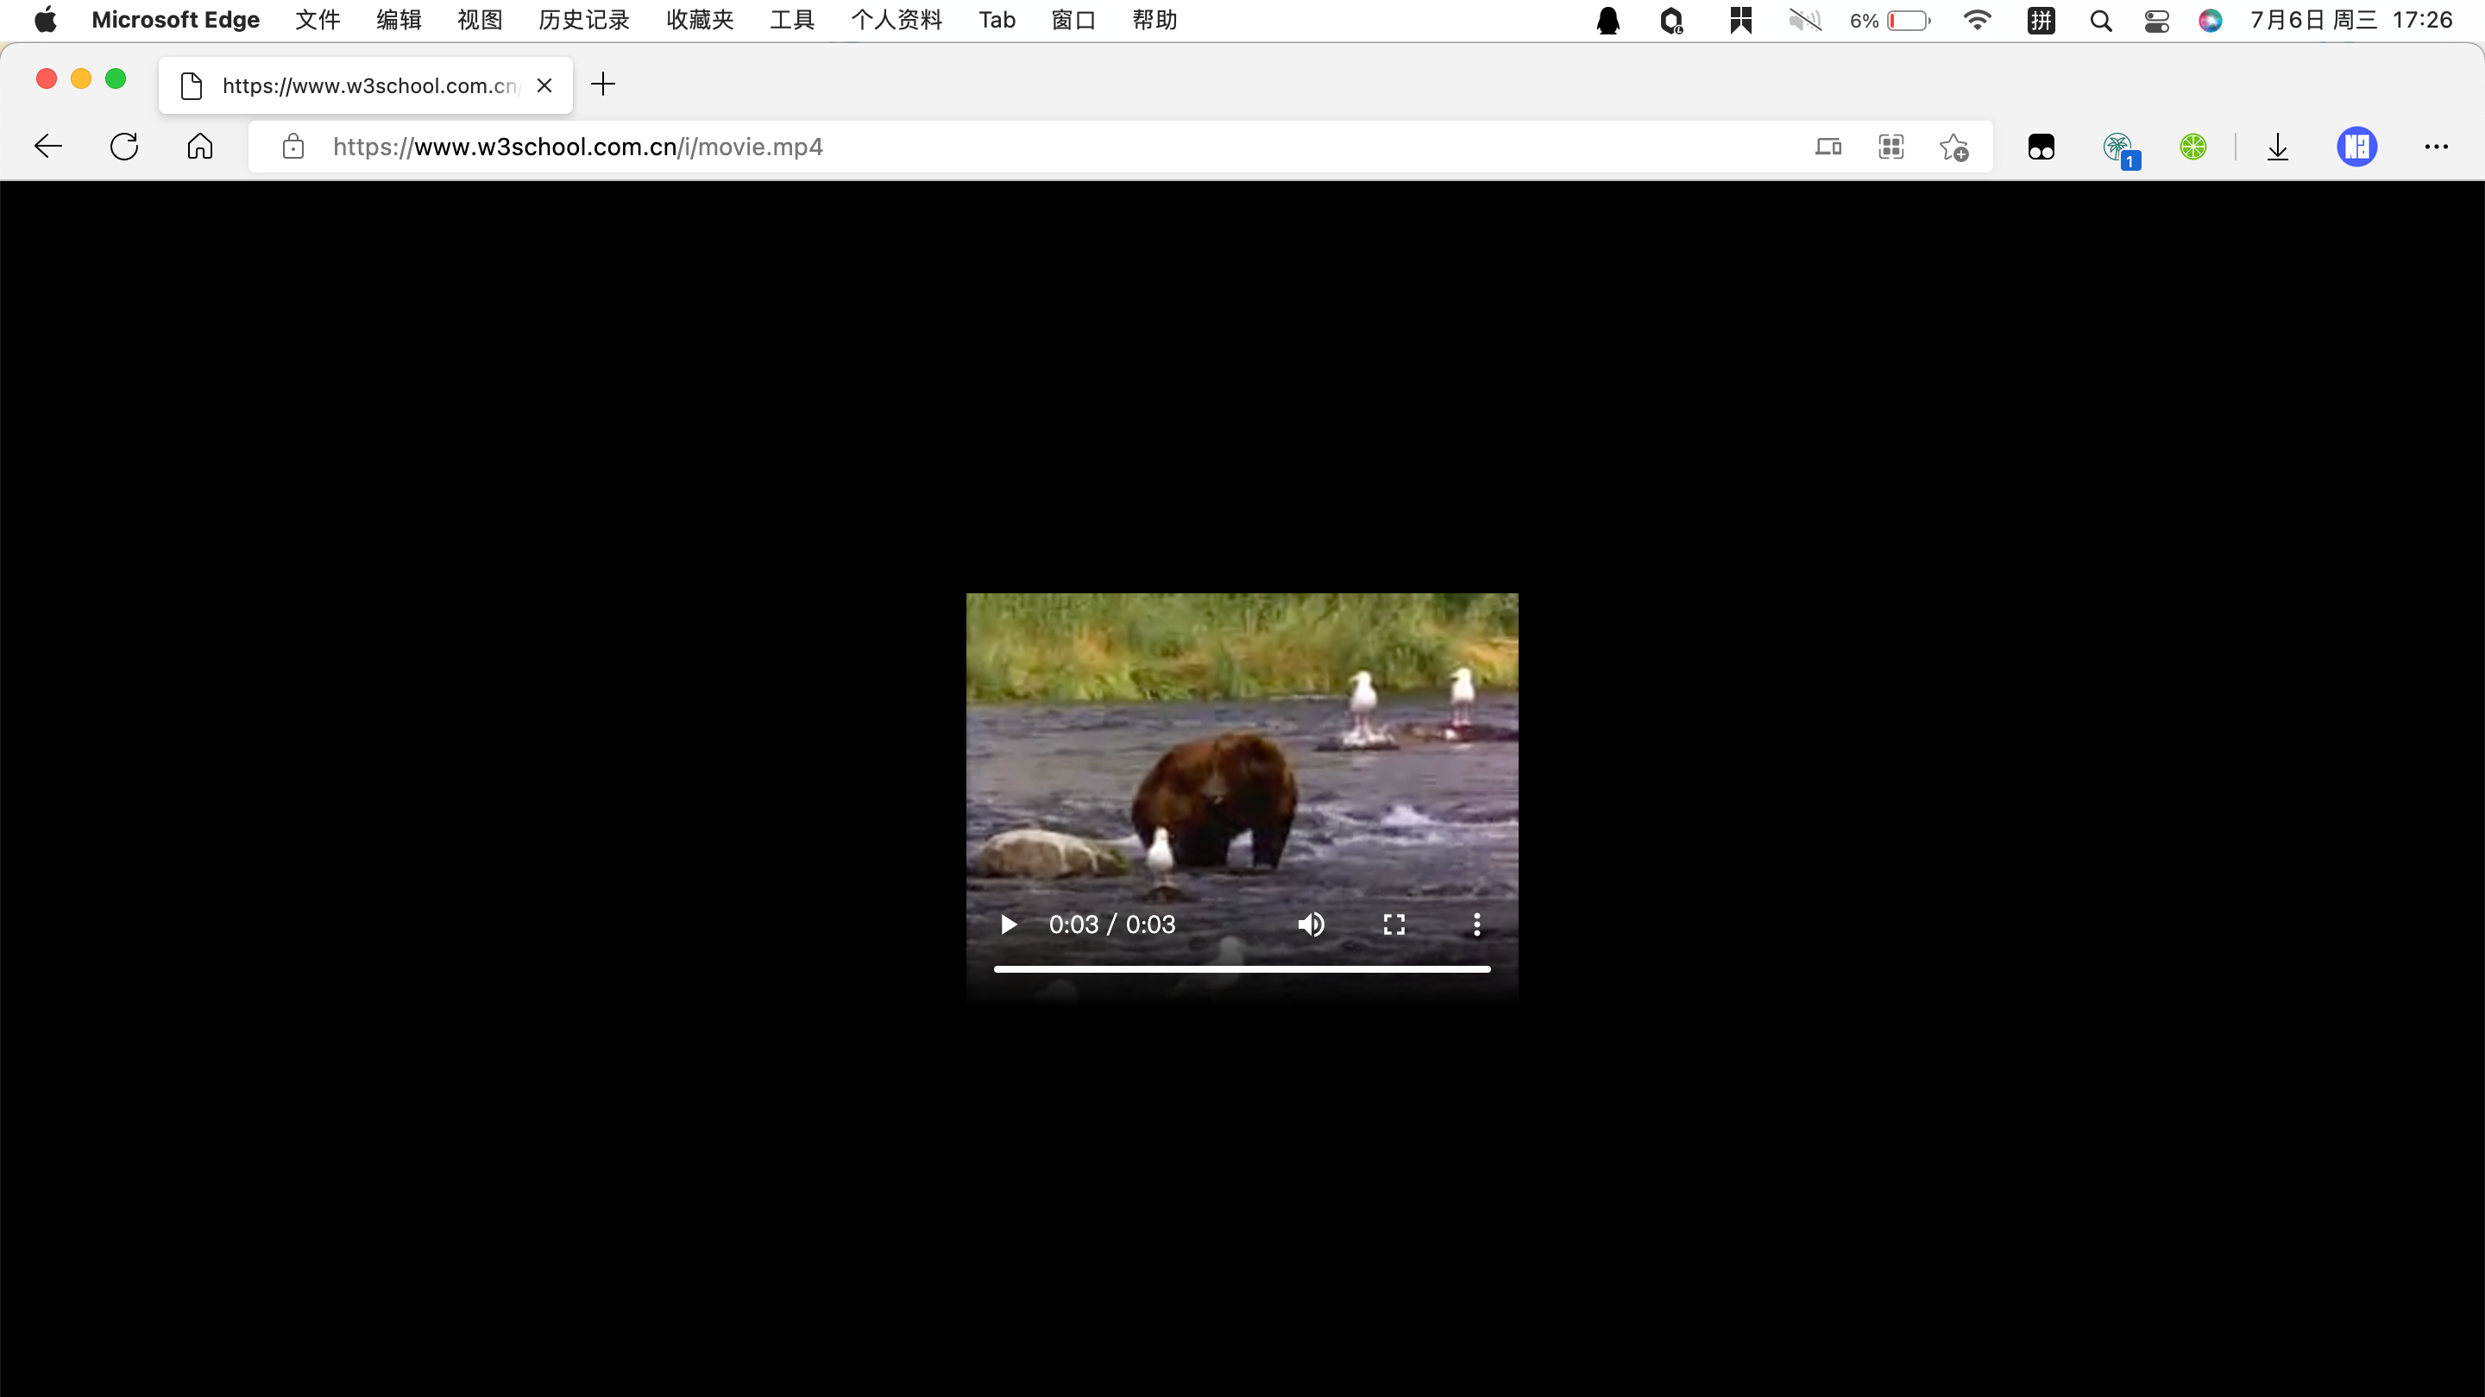Open the 帮助 menu
Viewport: 2485px width, 1397px height.
pyautogui.click(x=1154, y=20)
